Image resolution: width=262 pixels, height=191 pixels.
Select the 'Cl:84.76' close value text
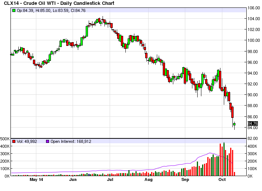point(78,10)
